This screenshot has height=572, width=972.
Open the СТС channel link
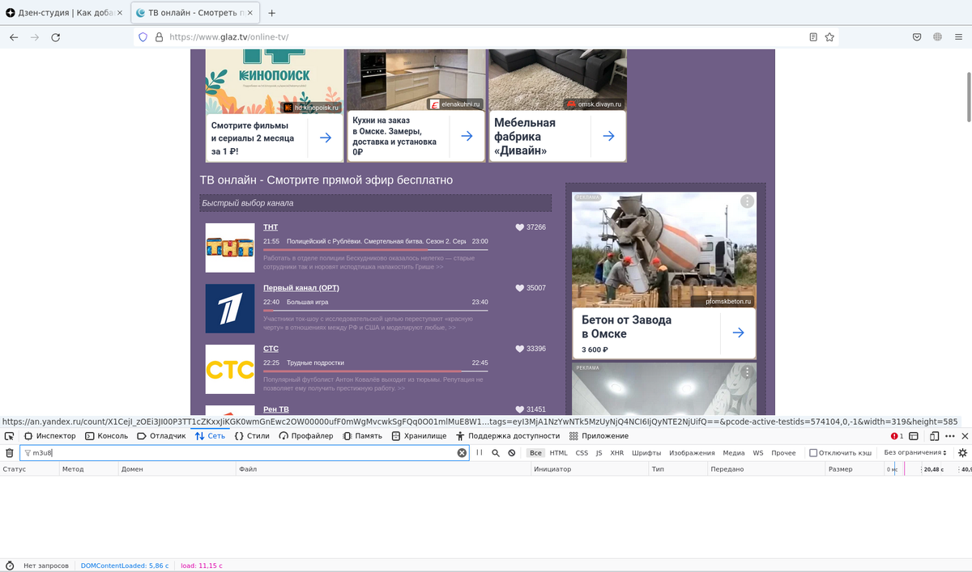pyautogui.click(x=271, y=349)
